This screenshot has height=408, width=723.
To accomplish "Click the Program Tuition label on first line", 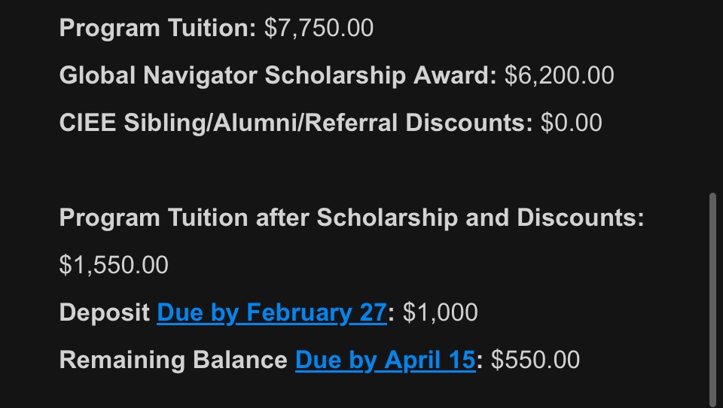I will click(157, 28).
